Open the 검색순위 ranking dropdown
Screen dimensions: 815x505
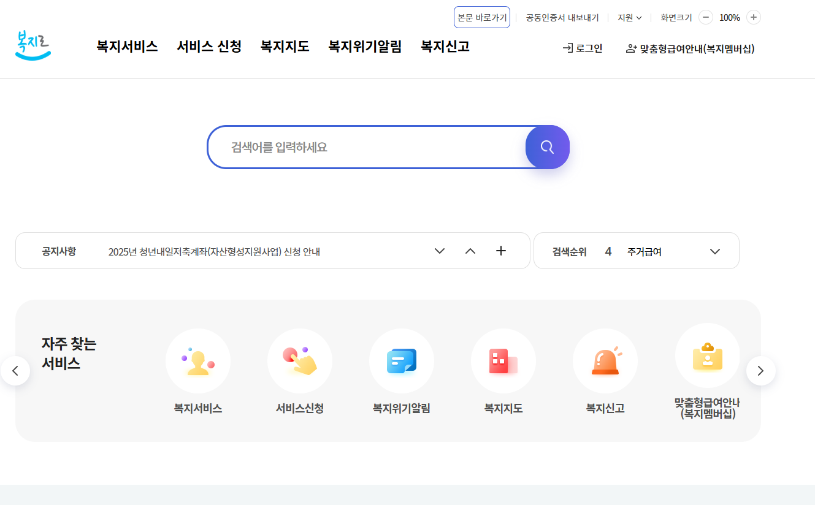coord(714,251)
